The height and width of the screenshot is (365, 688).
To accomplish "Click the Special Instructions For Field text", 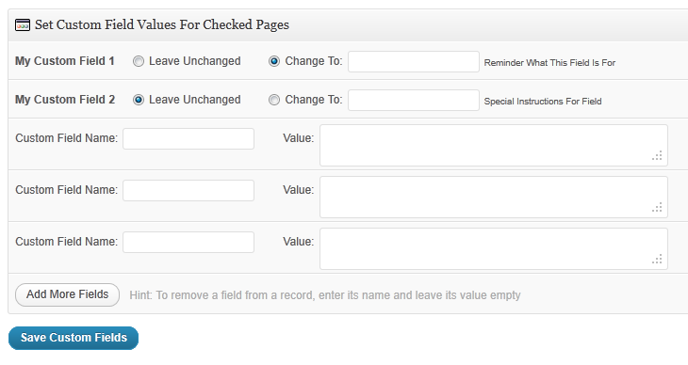I will point(542,102).
